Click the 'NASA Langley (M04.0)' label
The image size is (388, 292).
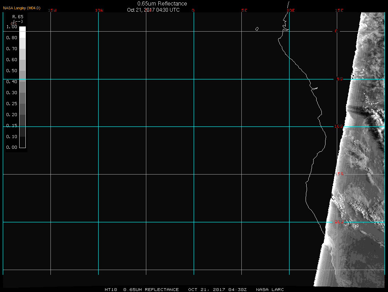coord(22,8)
